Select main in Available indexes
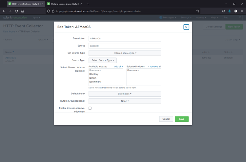This screenshot has width=246, height=162. (x=93, y=78)
